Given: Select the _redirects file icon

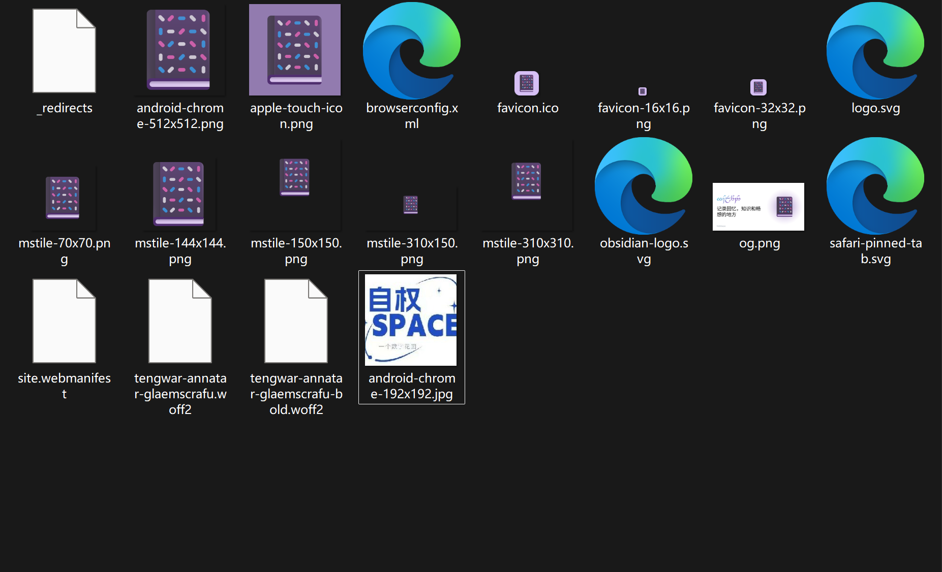Looking at the screenshot, I should pos(64,51).
